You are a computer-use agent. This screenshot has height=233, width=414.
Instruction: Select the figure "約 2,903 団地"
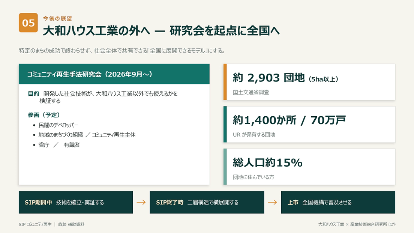click(269, 78)
